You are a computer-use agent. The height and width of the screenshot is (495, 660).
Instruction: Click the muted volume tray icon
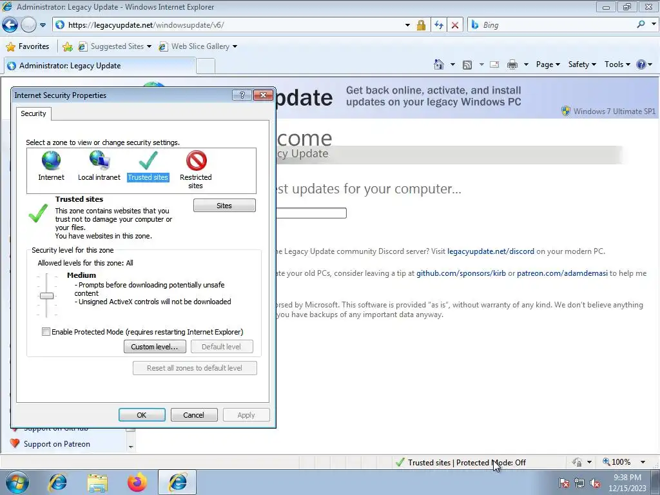[595, 483]
